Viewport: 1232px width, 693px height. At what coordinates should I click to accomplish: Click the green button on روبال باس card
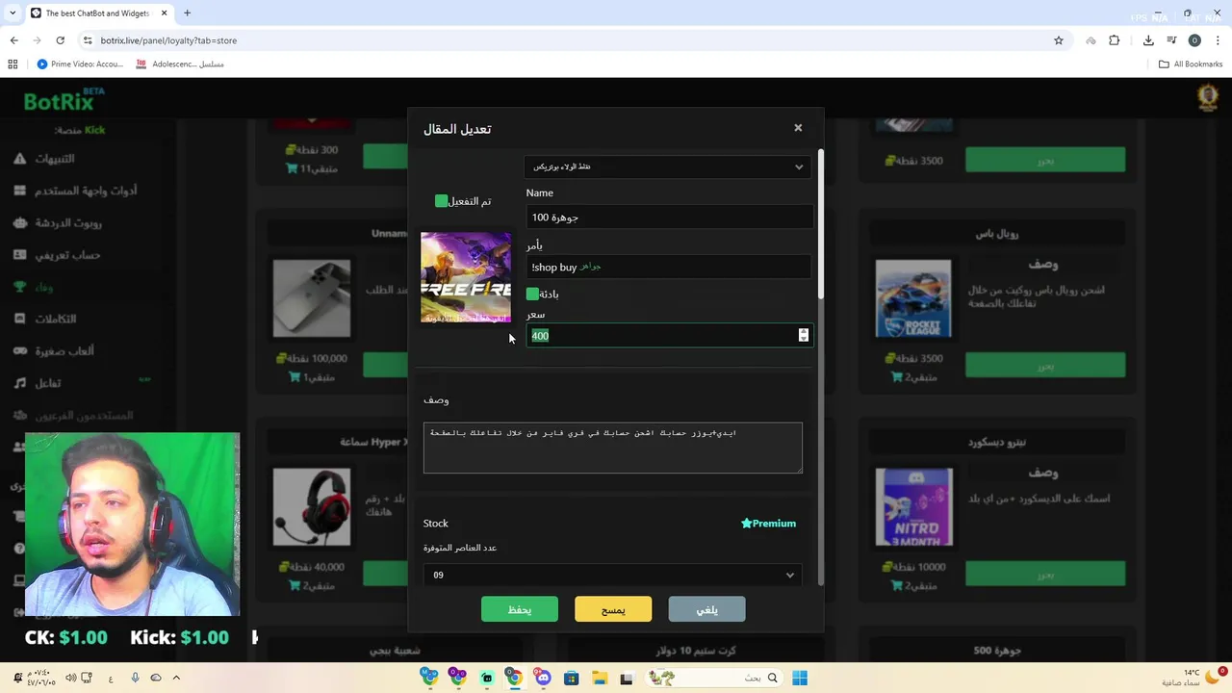click(x=1045, y=366)
